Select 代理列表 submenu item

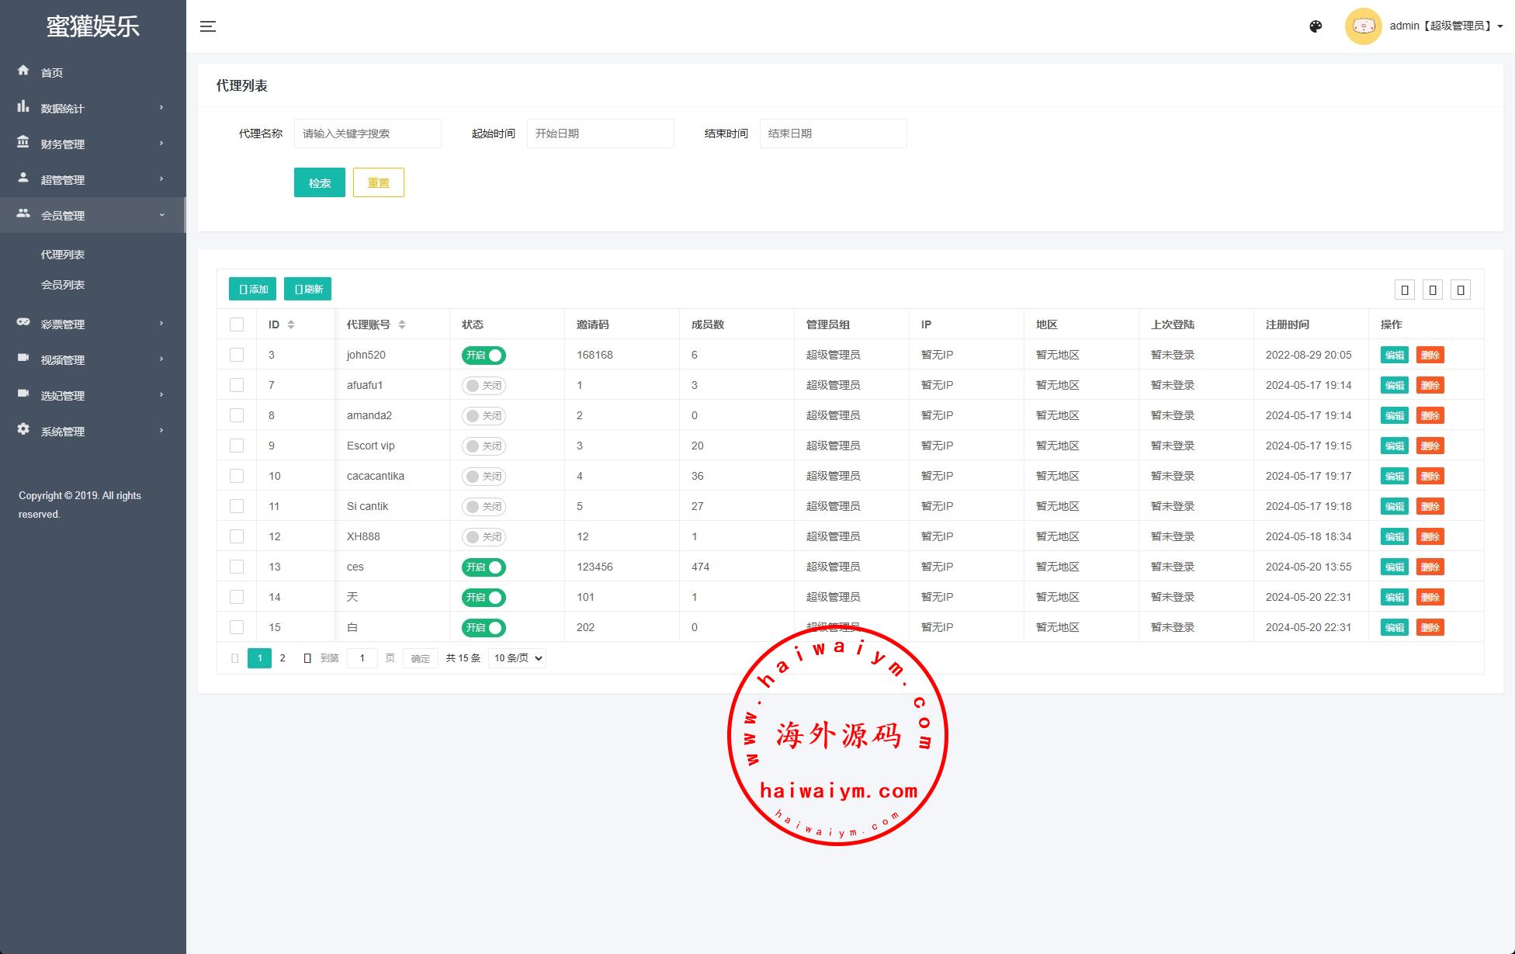coord(63,255)
